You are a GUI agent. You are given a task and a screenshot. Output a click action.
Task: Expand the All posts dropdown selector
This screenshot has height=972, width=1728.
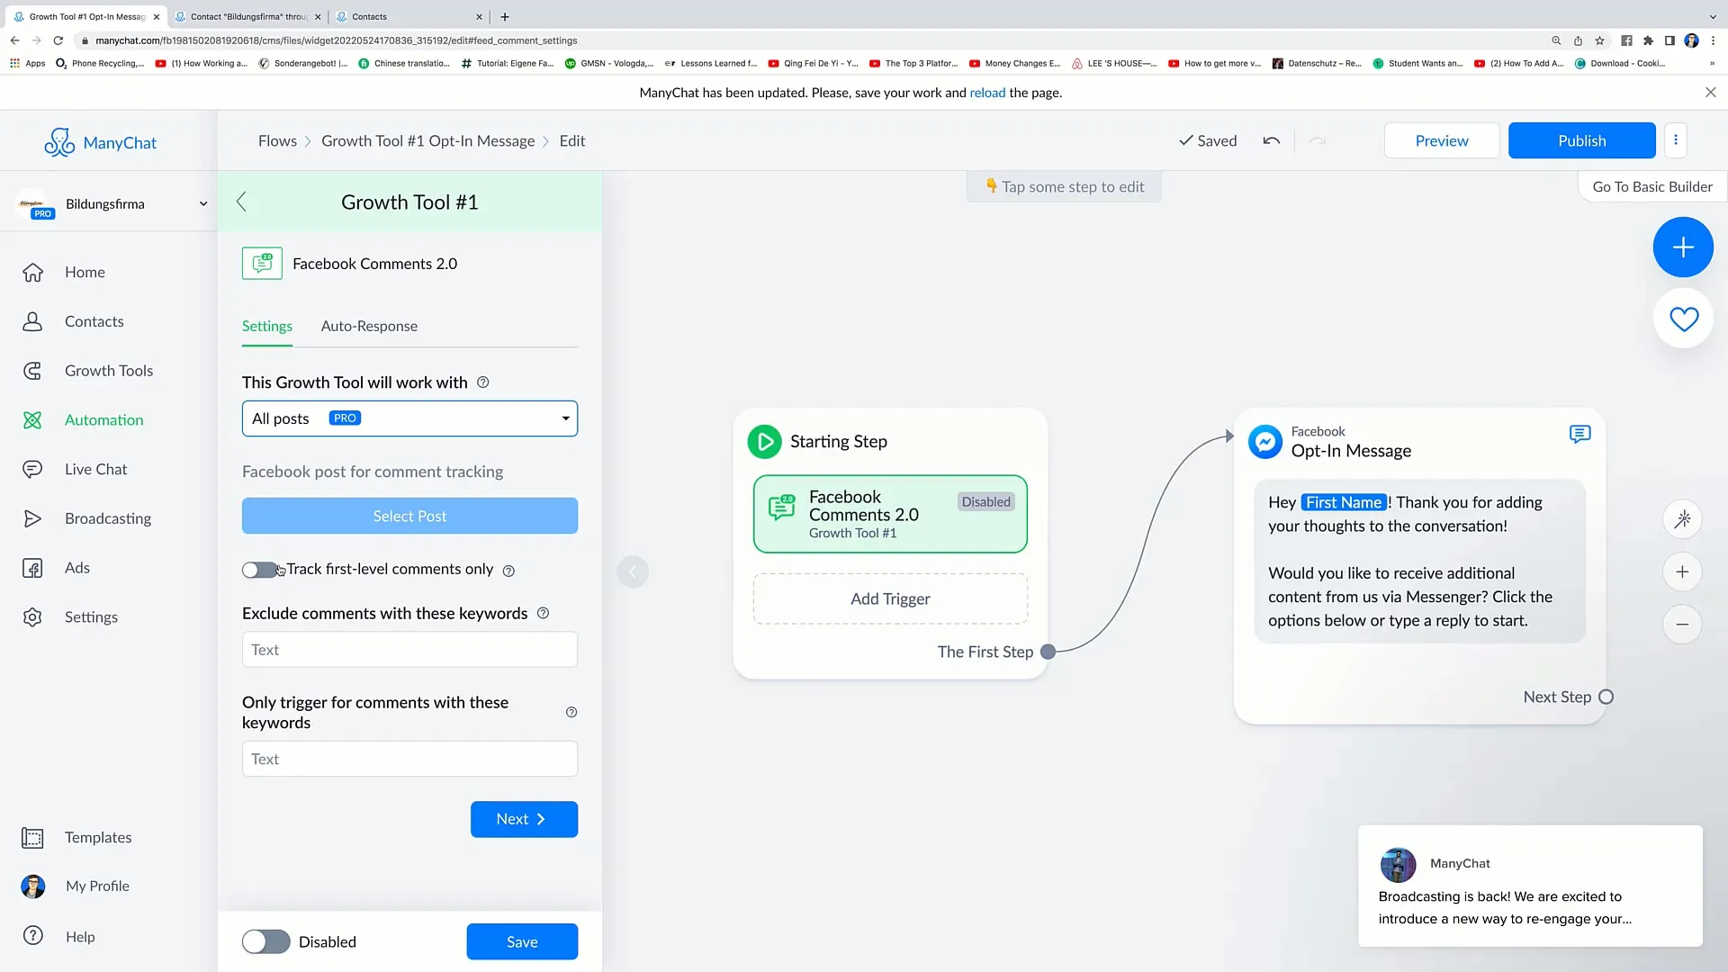coord(409,418)
